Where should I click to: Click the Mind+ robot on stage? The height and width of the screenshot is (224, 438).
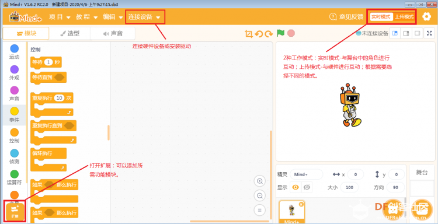[x=350, y=105]
